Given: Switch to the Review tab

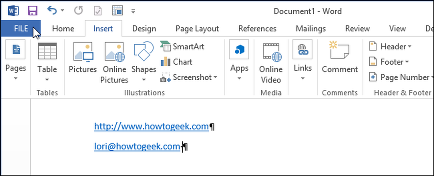Looking at the screenshot, I should pyautogui.click(x=358, y=29).
